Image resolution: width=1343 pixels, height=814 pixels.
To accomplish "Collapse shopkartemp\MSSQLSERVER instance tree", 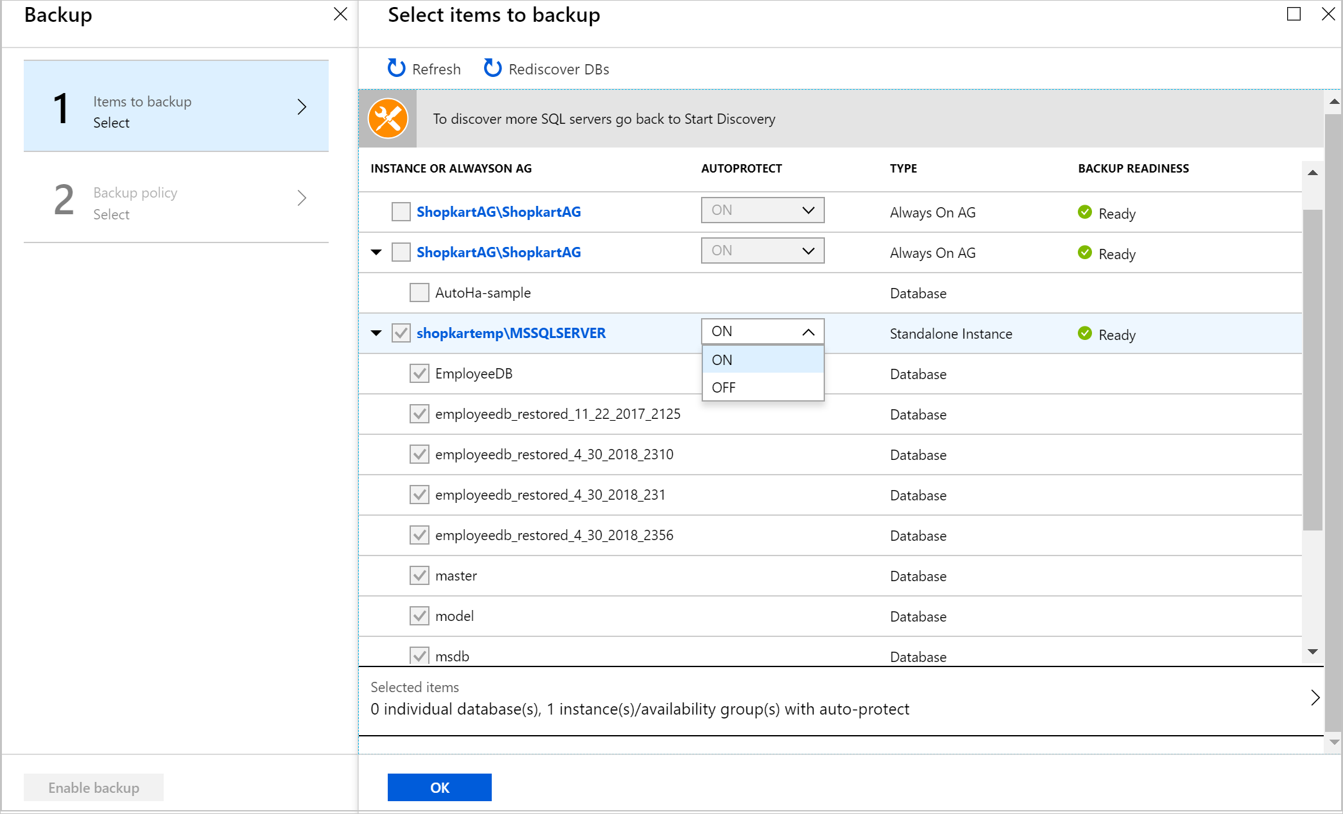I will 376,333.
